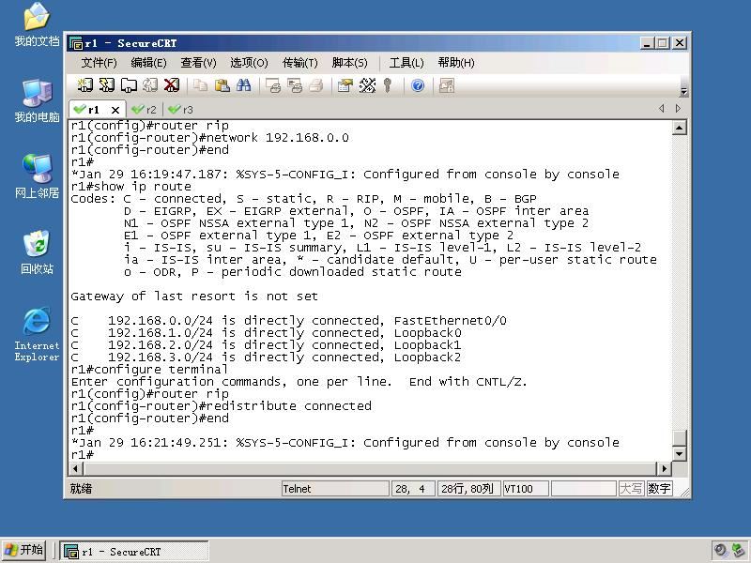
Task: Click the 'Gateway of last resort' line
Action: [194, 297]
